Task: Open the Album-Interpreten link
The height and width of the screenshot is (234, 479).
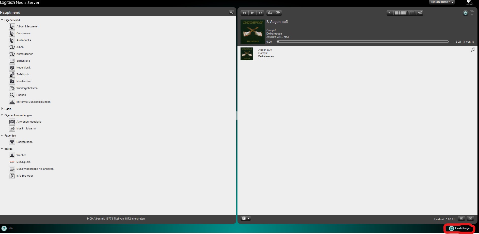Action: [x=27, y=26]
